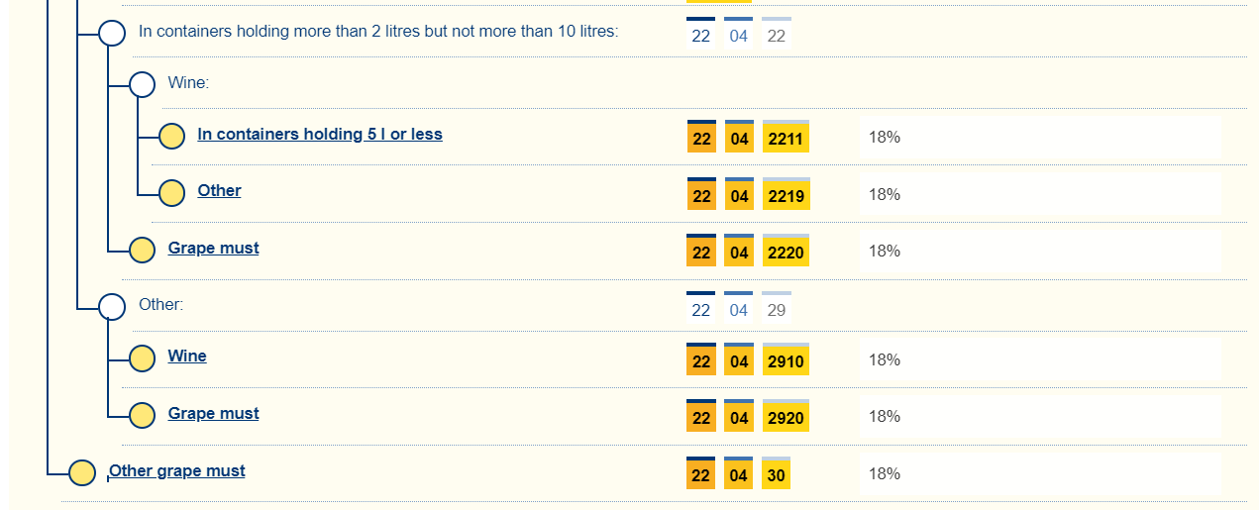Open 'In containers holding 5 l or less' link
Viewport: 1260px width, 510px height.
(x=320, y=134)
